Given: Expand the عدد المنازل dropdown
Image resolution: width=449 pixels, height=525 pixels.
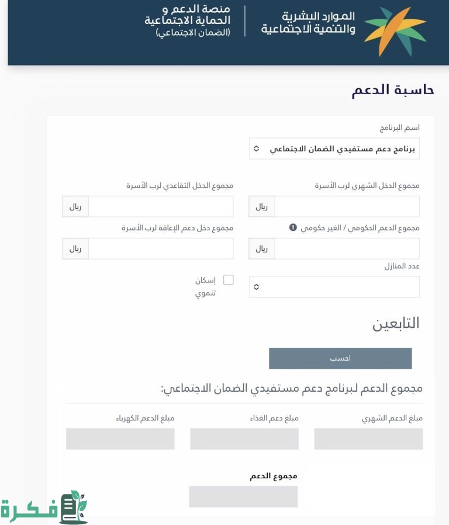Looking at the screenshot, I should 334,287.
